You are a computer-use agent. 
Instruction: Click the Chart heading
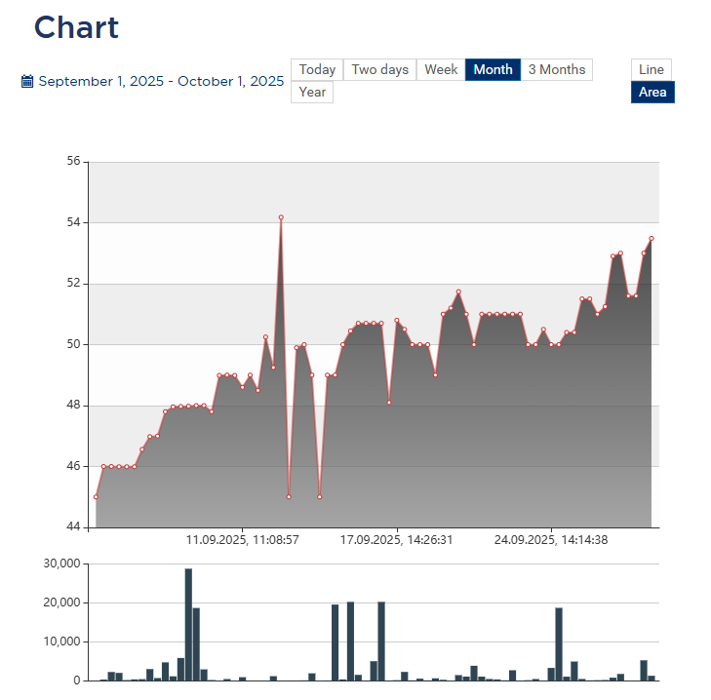coord(76,27)
